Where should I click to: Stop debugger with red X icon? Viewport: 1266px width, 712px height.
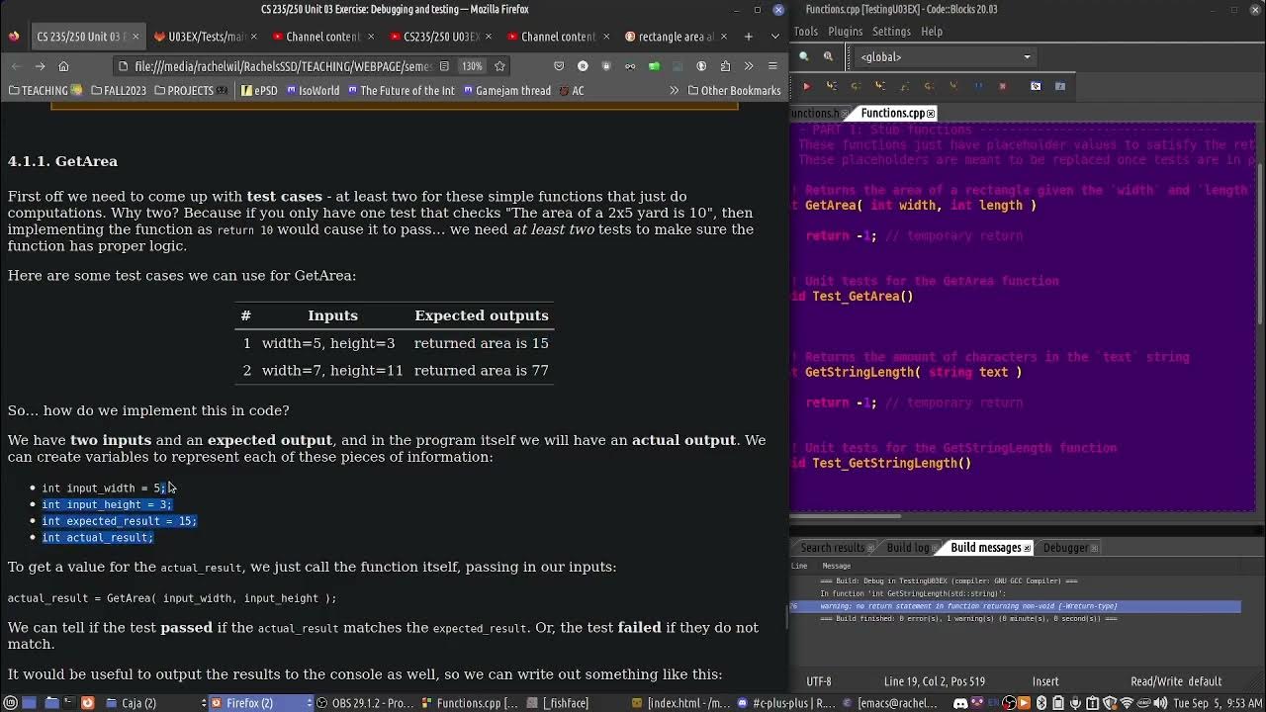click(x=1002, y=86)
